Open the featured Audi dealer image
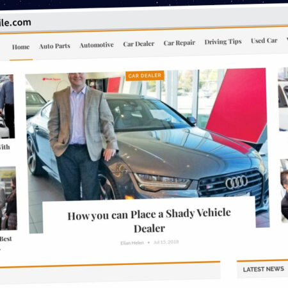288x288 pixels. [147, 136]
